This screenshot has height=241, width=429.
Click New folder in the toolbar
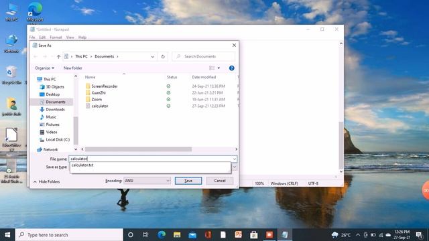pos(73,68)
